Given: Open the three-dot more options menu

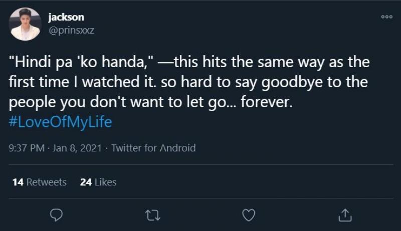Looking at the screenshot, I should click(386, 17).
